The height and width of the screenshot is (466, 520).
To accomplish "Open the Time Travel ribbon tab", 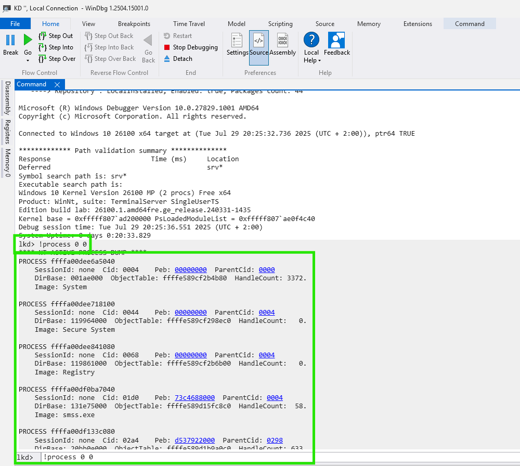I will coord(189,23).
